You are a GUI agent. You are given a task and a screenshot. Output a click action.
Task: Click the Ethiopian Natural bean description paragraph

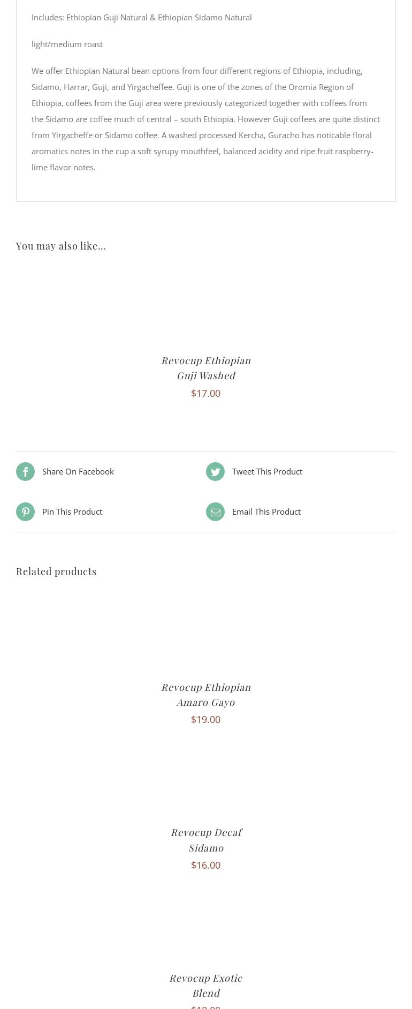pyautogui.click(x=205, y=119)
